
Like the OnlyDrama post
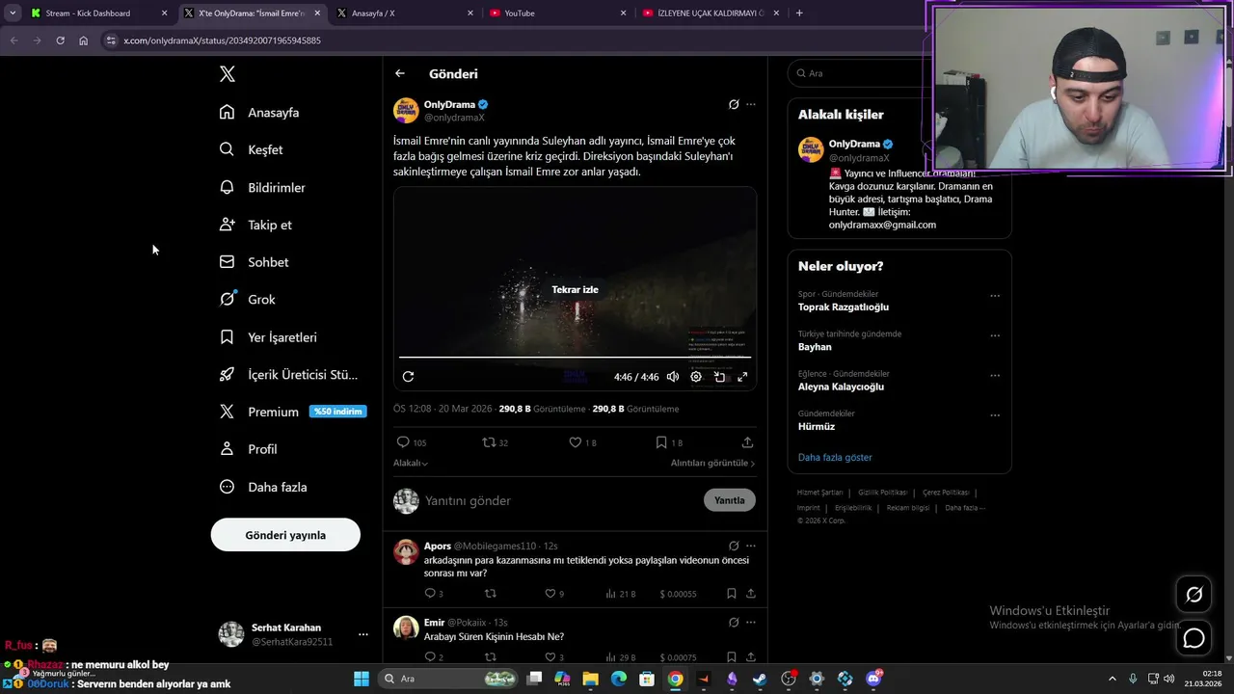coord(582,442)
